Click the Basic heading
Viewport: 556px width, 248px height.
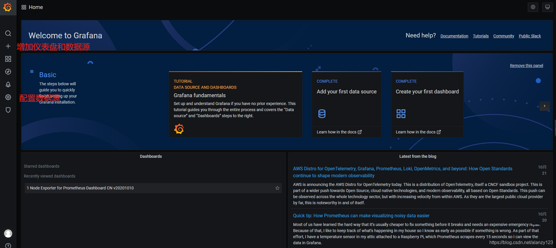(48, 75)
